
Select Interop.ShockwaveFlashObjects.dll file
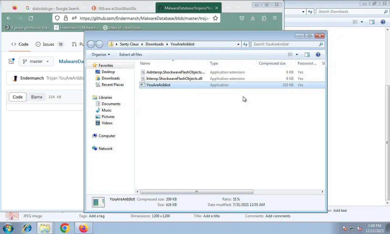tap(174, 79)
